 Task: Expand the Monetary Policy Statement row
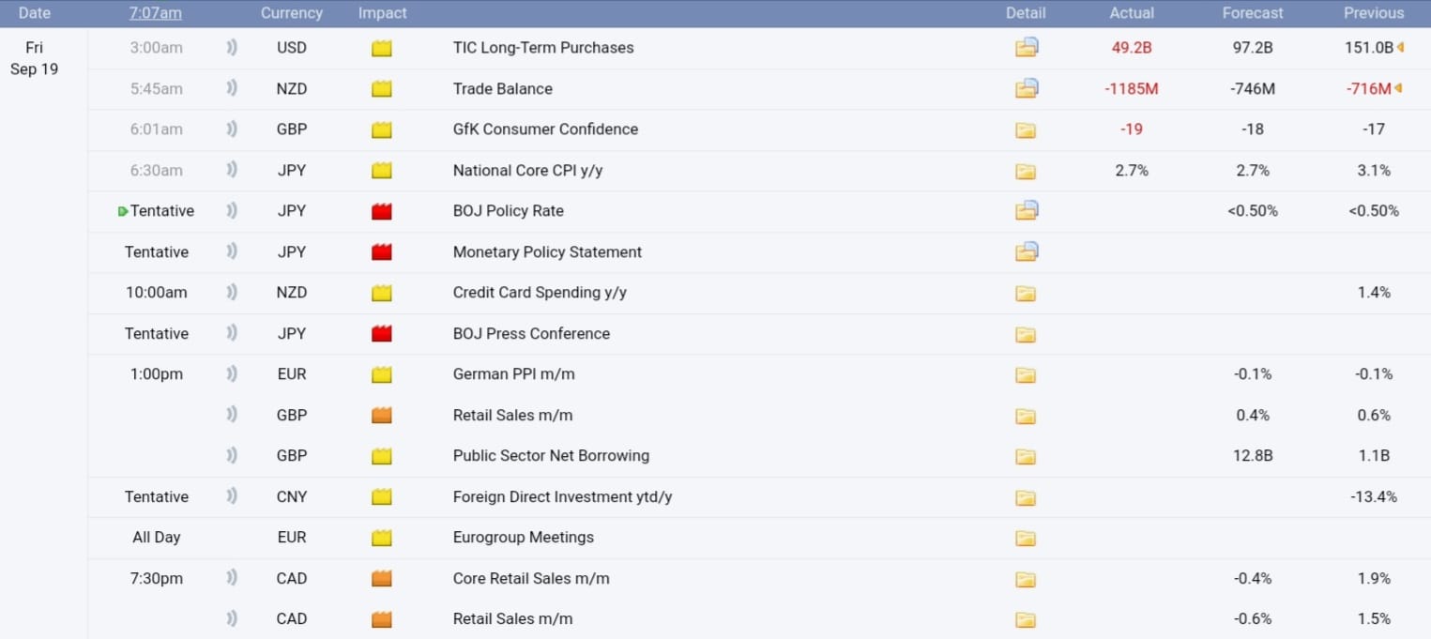click(547, 252)
